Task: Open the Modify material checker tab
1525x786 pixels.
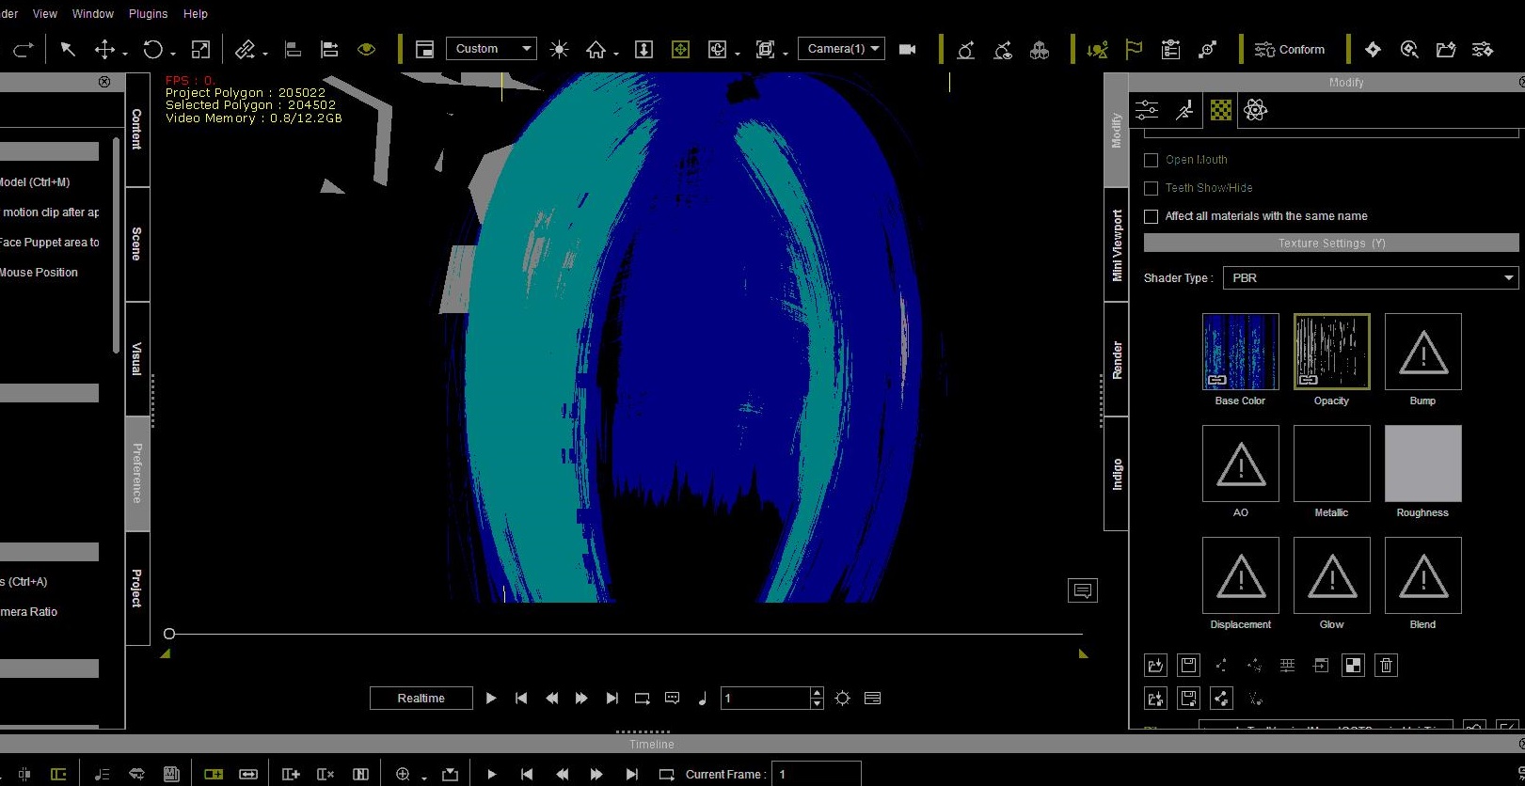Action: (1220, 110)
